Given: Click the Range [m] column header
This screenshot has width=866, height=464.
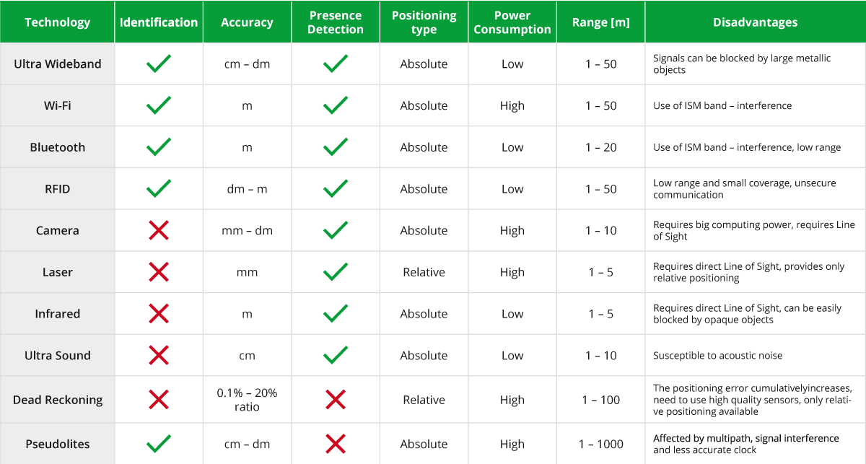Looking at the screenshot, I should (600, 22).
